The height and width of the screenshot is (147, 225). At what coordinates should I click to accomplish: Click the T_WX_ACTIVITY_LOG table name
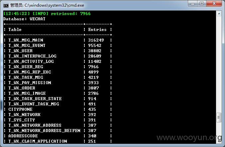(31, 62)
